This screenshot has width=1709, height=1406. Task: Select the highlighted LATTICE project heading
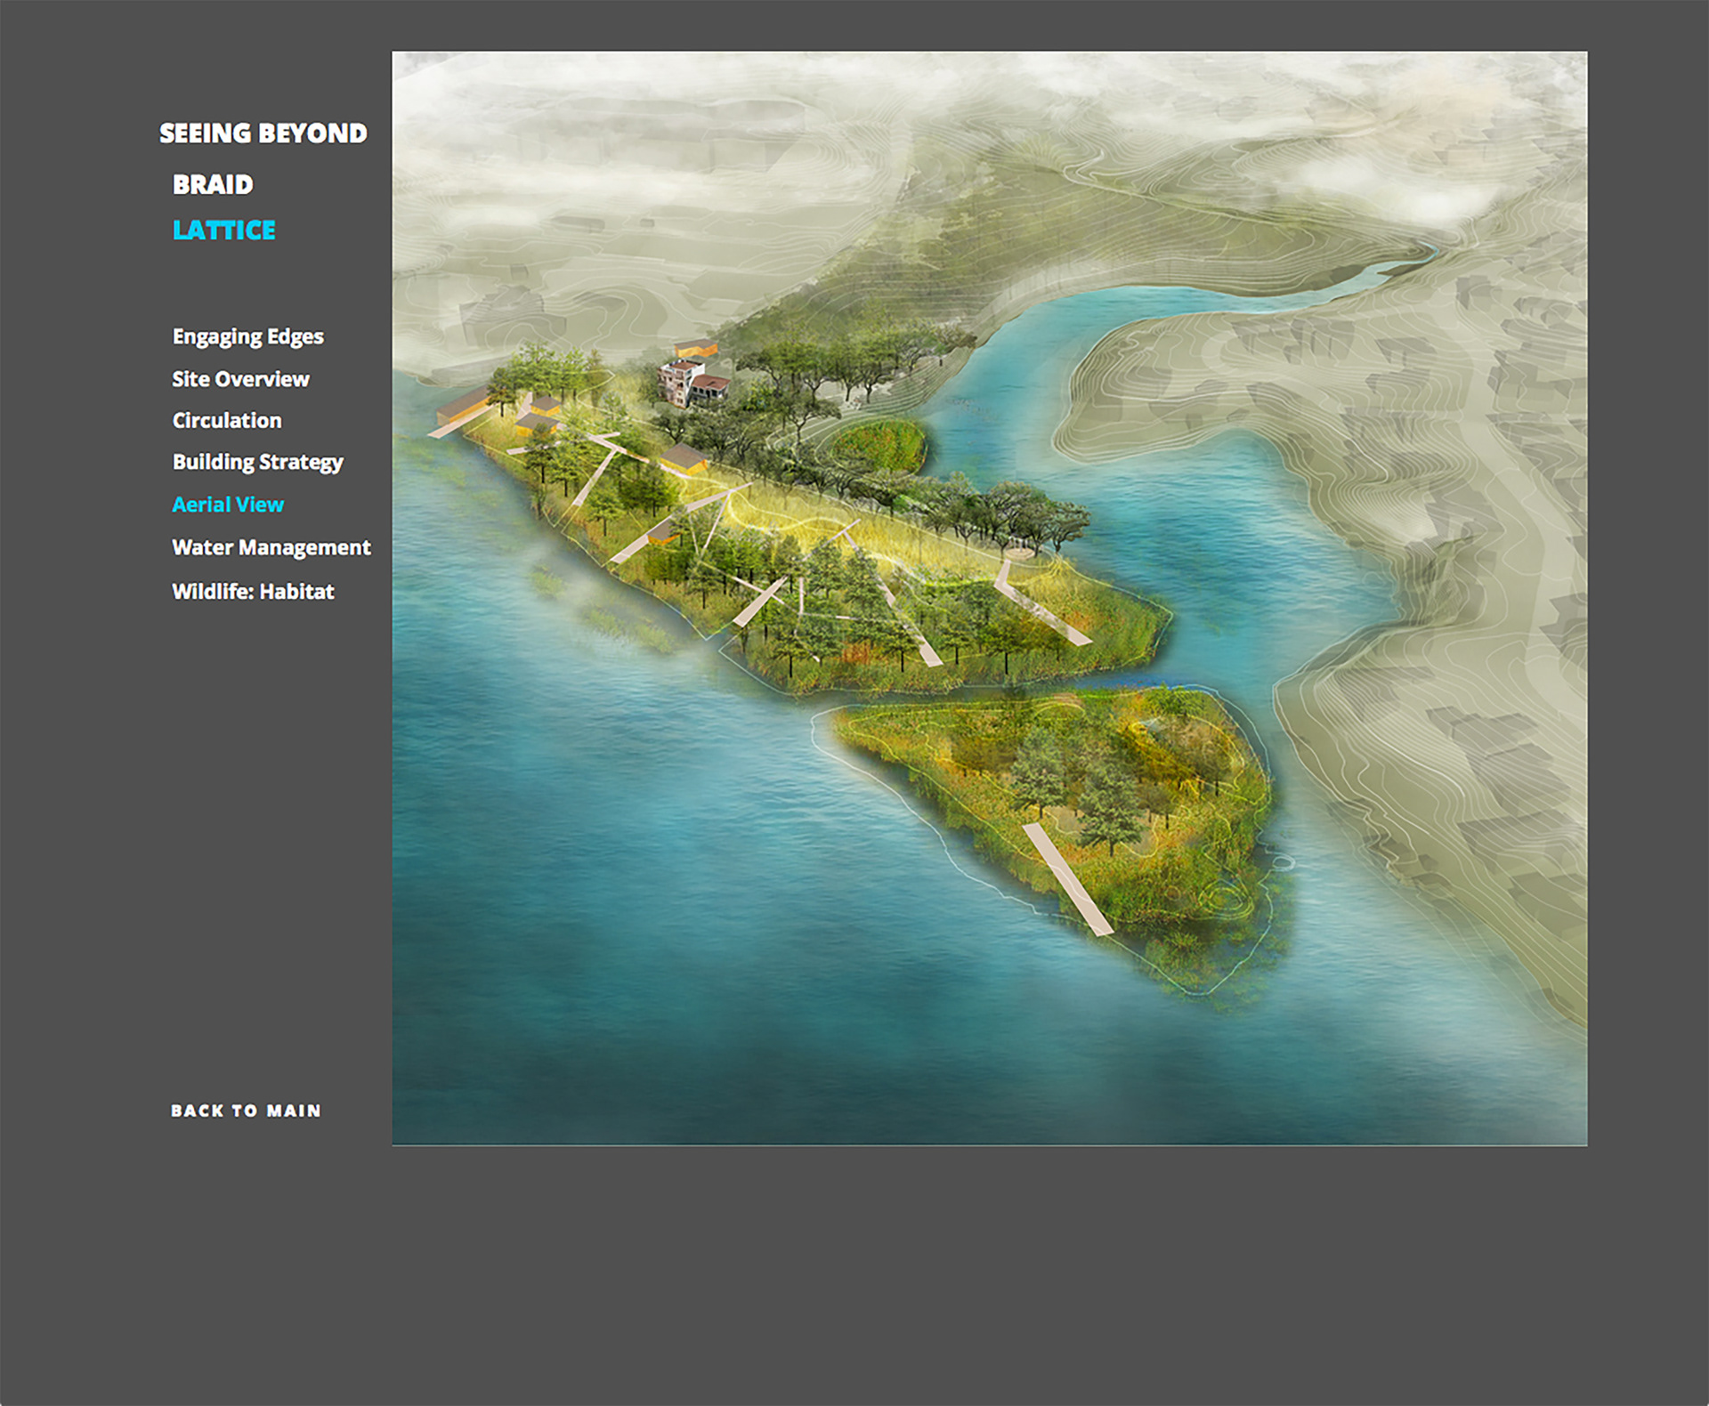tap(223, 230)
